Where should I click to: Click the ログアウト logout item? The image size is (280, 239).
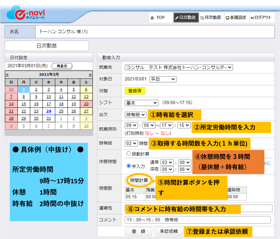pos(261,17)
